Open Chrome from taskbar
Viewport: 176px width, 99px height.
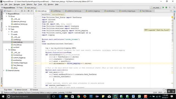coord(78,97)
